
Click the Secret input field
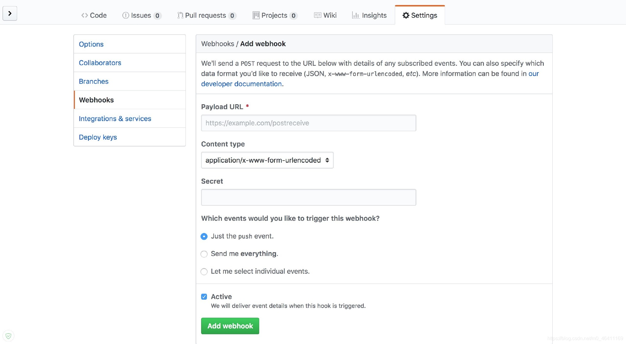[308, 198]
